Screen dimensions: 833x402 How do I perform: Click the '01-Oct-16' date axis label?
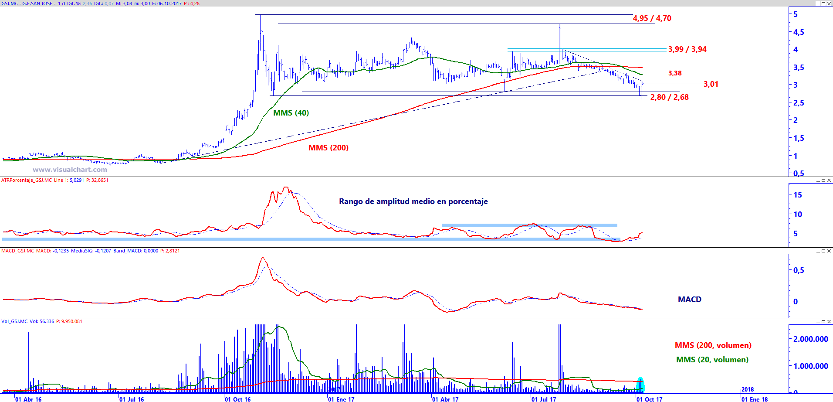(x=238, y=399)
